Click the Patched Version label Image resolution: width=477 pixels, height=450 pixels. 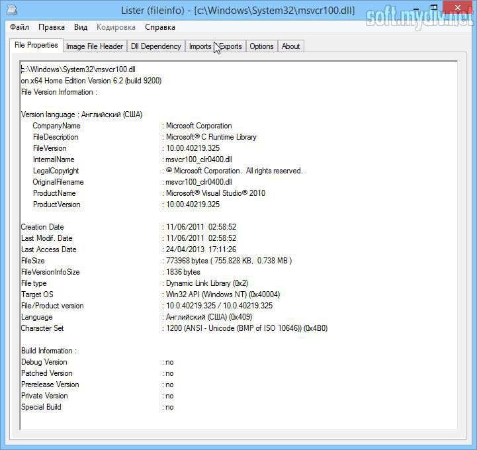pos(47,373)
